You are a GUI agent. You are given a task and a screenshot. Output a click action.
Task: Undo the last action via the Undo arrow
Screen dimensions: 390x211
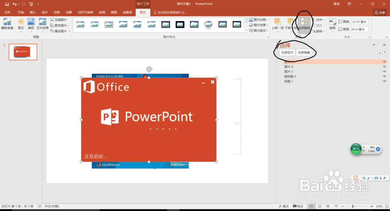[14, 4]
